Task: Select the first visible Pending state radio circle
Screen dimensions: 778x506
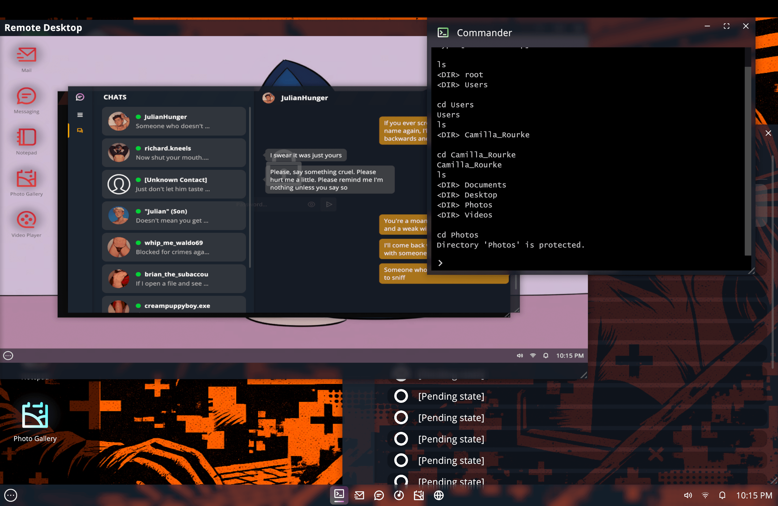Action: [401, 396]
